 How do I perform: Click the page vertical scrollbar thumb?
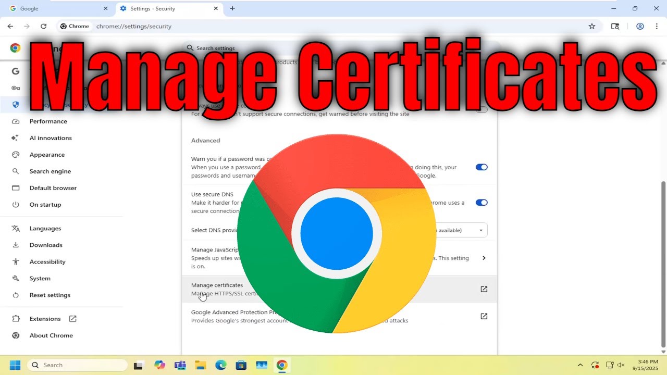click(663, 264)
